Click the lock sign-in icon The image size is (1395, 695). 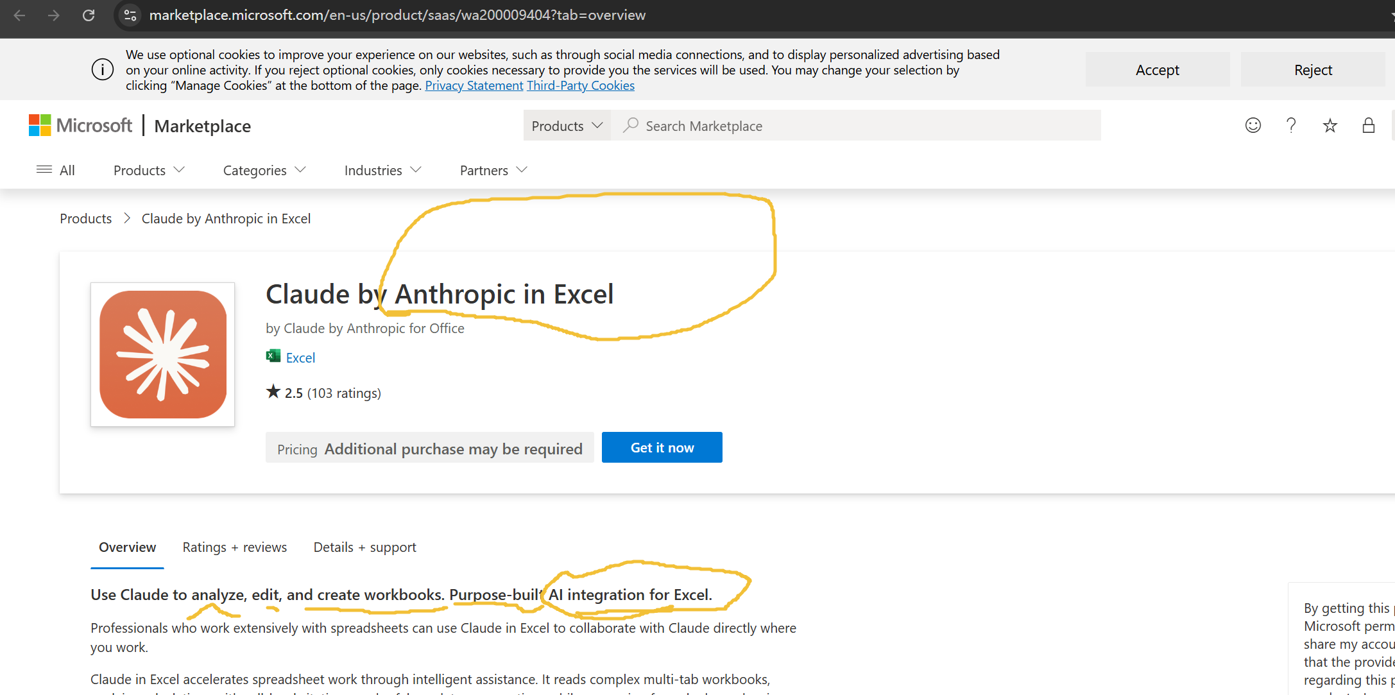[x=1368, y=125]
